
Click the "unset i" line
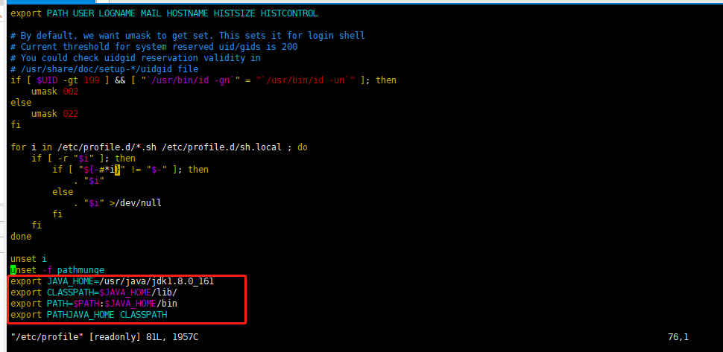(x=28, y=258)
